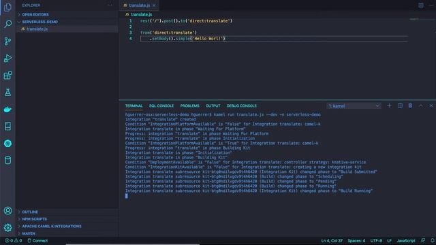Open the Test flask icon view
This screenshot has width=436, height=245.
(7, 93)
